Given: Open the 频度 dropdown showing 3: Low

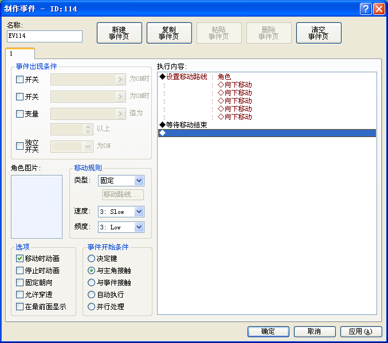Looking at the screenshot, I should tap(121, 227).
